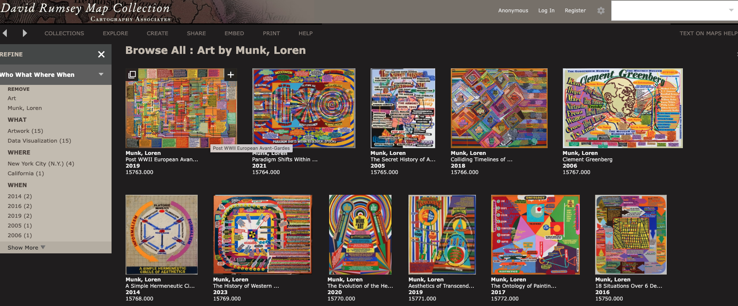Open the Colliding Timelines thumbnail
This screenshot has width=738, height=306.
click(499, 108)
